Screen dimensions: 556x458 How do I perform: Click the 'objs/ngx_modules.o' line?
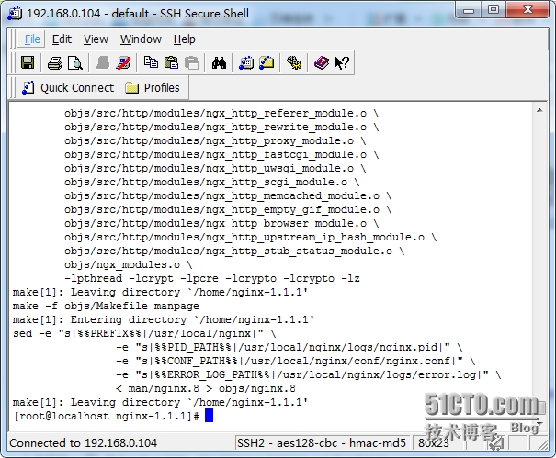tap(129, 264)
